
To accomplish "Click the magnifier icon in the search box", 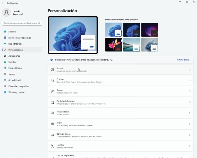I will (39, 23).
